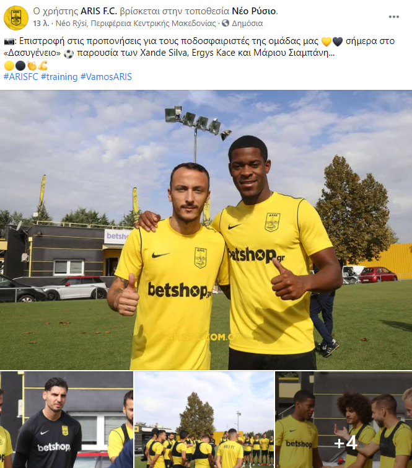Screen dimensions: 412x468
Task: Open the #training hashtag
Action: pos(59,77)
